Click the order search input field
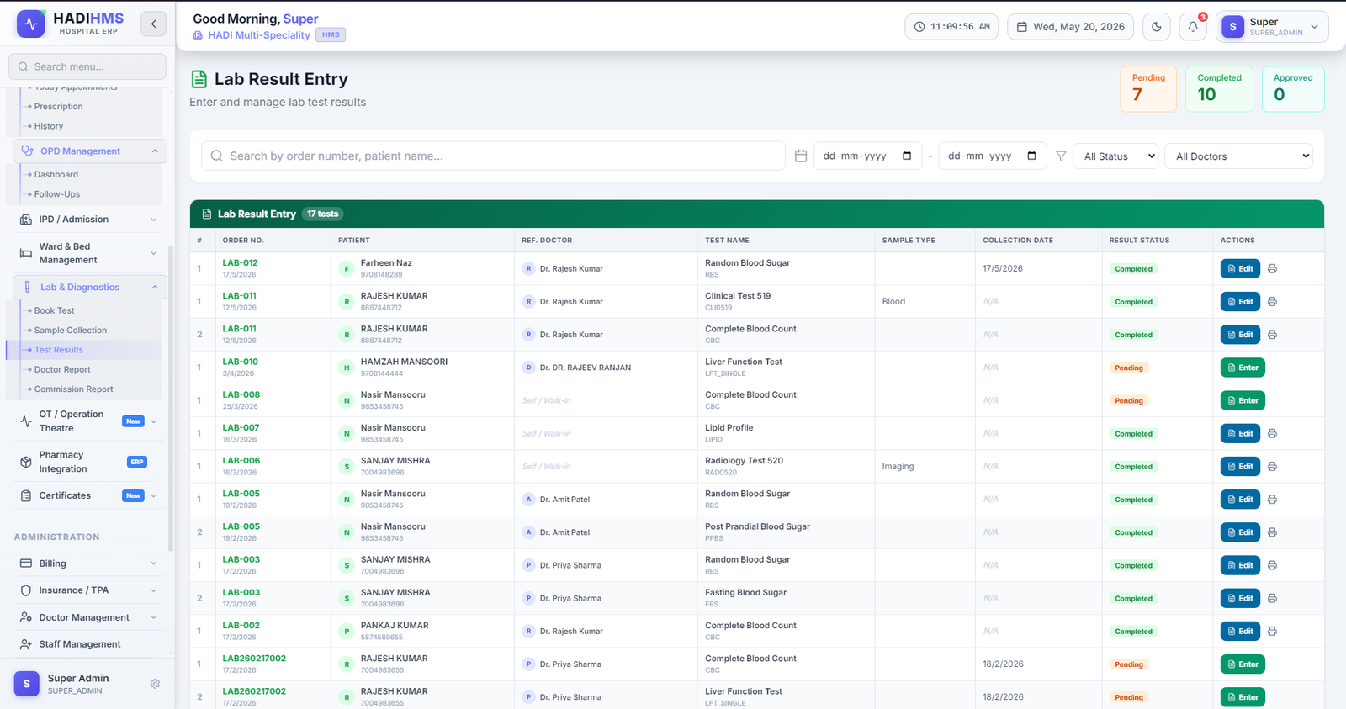The width and height of the screenshot is (1346, 709). (493, 156)
